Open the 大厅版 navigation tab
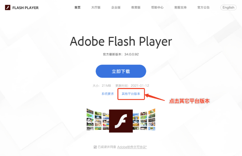 [x=96, y=7]
